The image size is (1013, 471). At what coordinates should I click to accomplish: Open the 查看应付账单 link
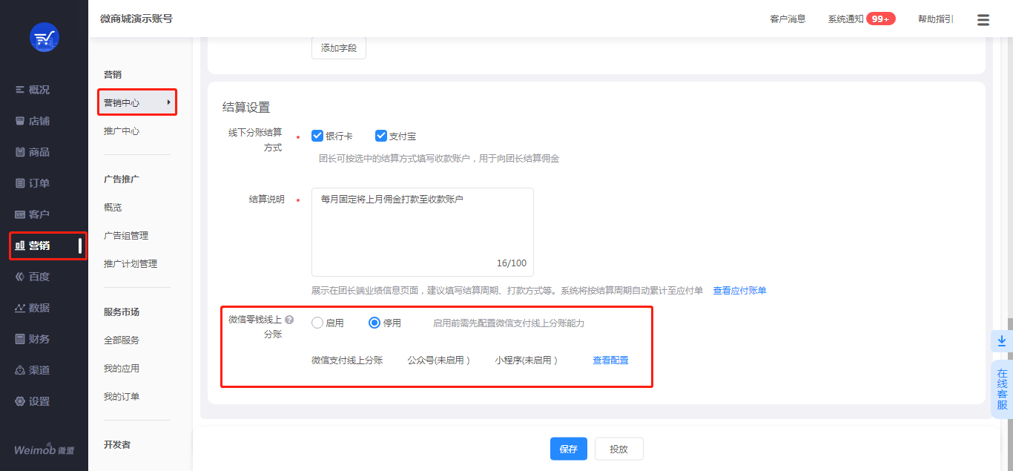coord(740,291)
